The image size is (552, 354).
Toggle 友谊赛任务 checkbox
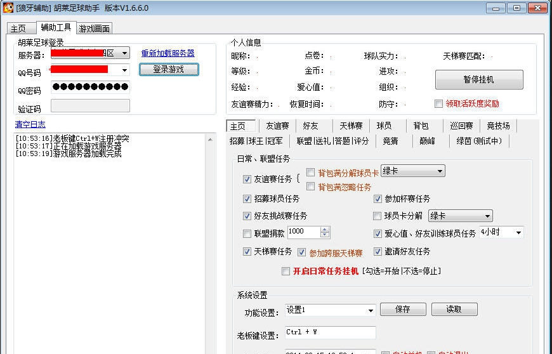pos(247,180)
